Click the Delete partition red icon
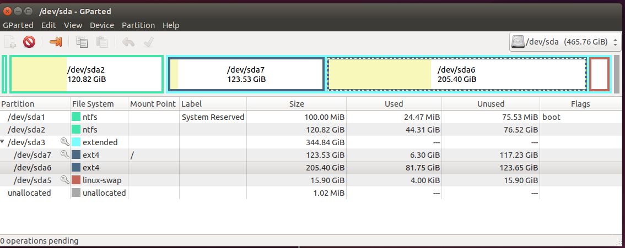The width and height of the screenshot is (625, 248). pyautogui.click(x=29, y=42)
